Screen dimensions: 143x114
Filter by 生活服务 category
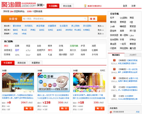64,26
